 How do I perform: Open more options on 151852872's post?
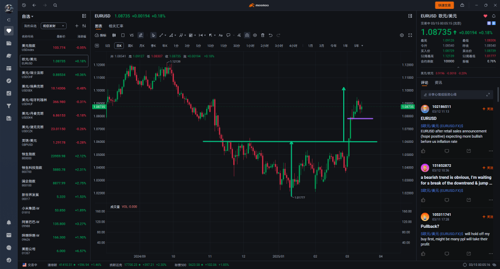pos(491,200)
